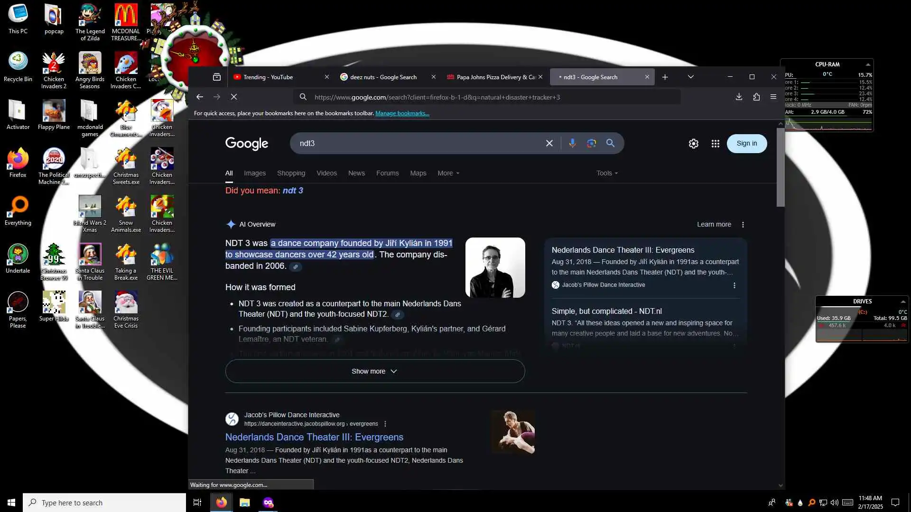Clear the search box with X icon
The image size is (911, 512).
coord(549,143)
